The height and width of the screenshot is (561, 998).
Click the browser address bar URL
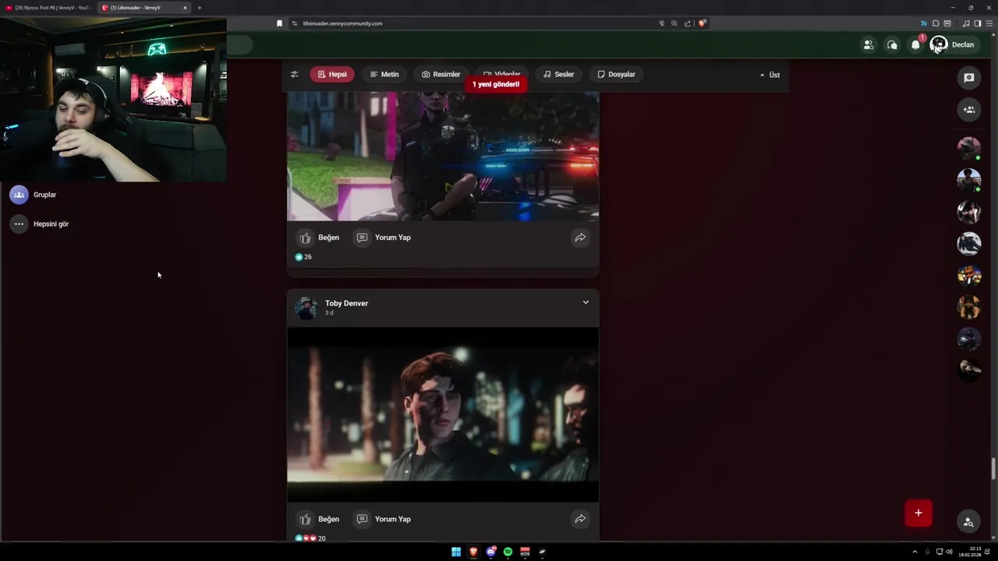coord(343,23)
